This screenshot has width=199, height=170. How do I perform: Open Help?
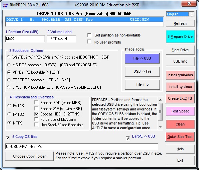180,149
